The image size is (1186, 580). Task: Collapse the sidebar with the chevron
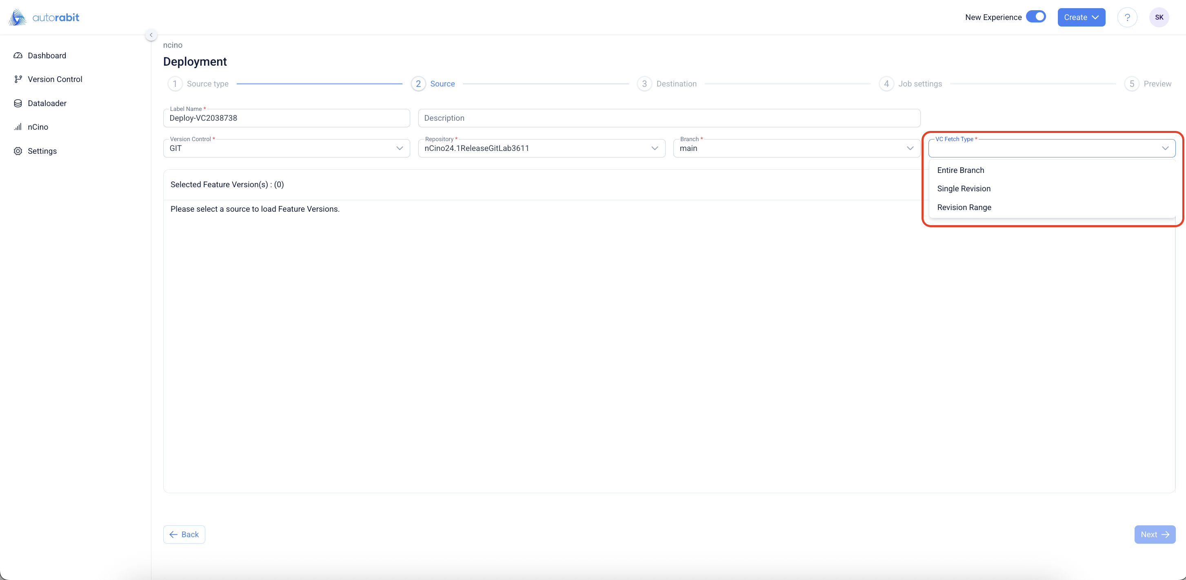pos(151,35)
